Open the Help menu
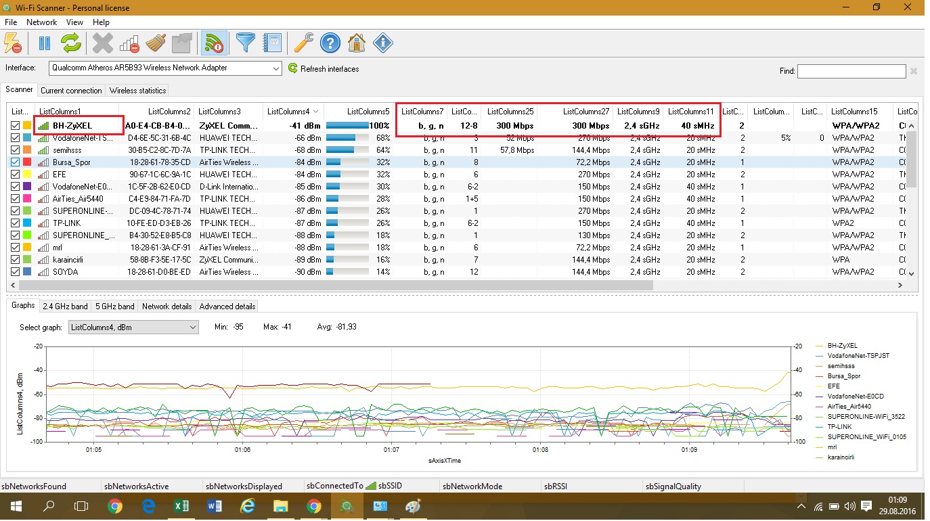 pos(101,22)
